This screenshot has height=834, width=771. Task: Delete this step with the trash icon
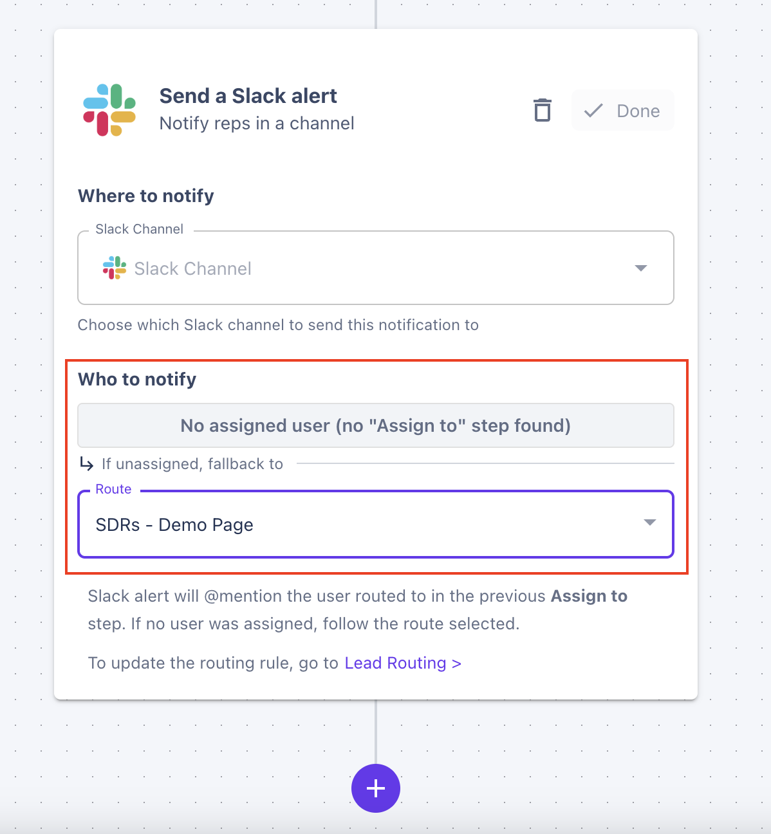543,110
